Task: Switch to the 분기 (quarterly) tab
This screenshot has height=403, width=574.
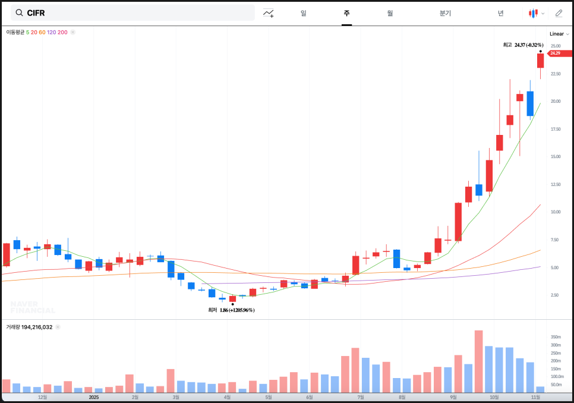Action: click(x=445, y=13)
